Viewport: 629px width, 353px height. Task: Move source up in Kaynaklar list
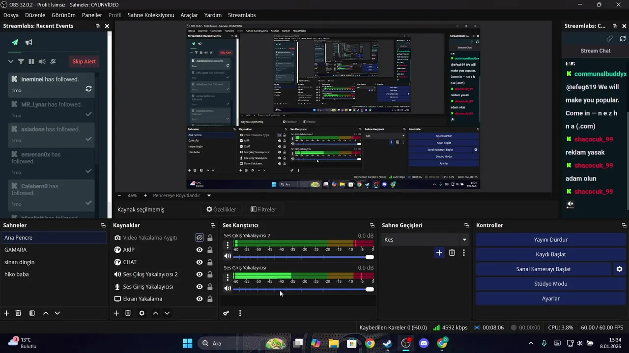point(155,313)
